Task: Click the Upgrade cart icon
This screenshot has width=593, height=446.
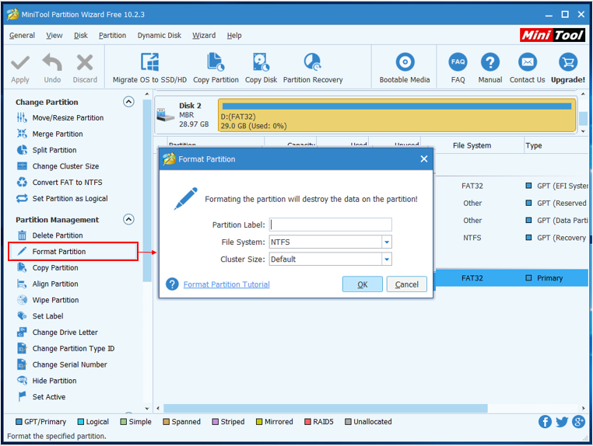Action: [568, 62]
